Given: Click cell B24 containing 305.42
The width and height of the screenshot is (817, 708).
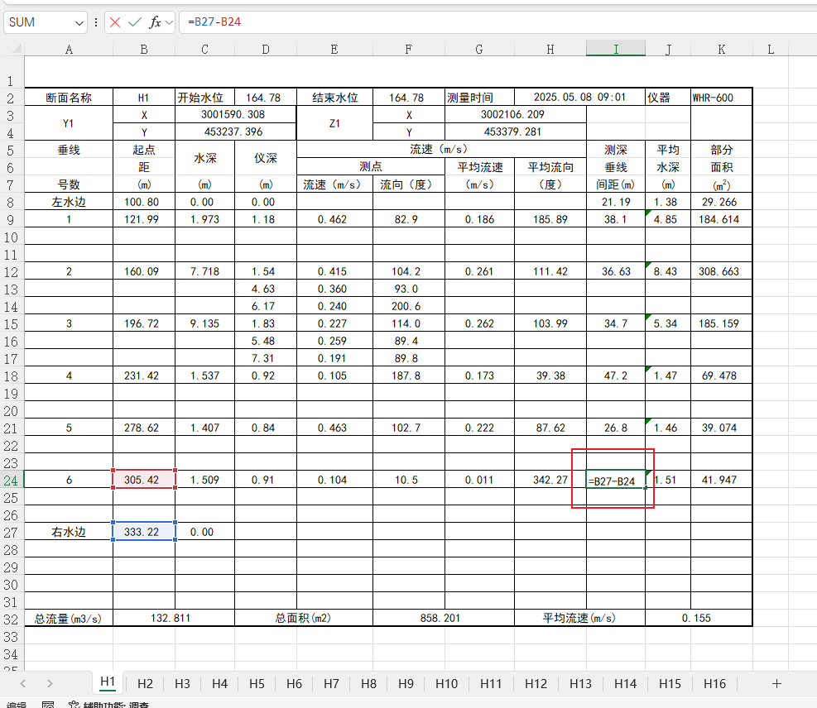Looking at the screenshot, I should [144, 480].
